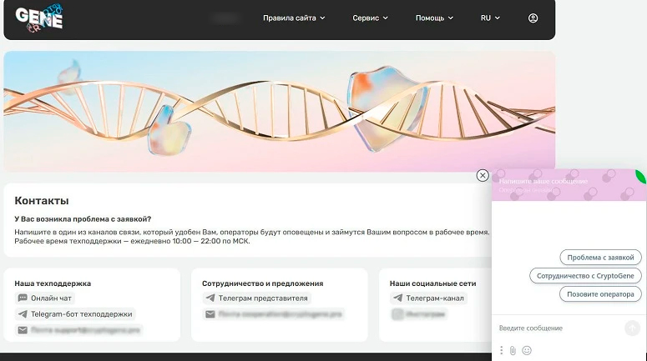The image size is (647, 361).
Task: Open the RU language selector
Action: pyautogui.click(x=490, y=18)
